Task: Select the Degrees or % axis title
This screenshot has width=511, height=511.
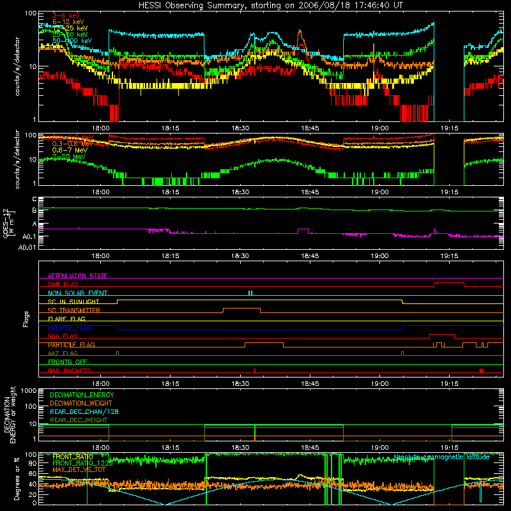Action: pos(17,478)
